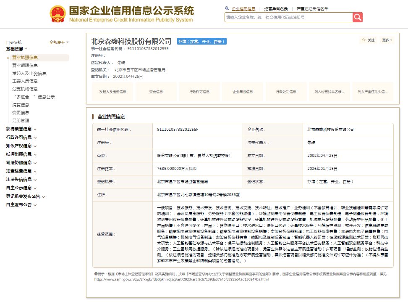Click the 发起人及出资信息 shortcut button

(112, 92)
